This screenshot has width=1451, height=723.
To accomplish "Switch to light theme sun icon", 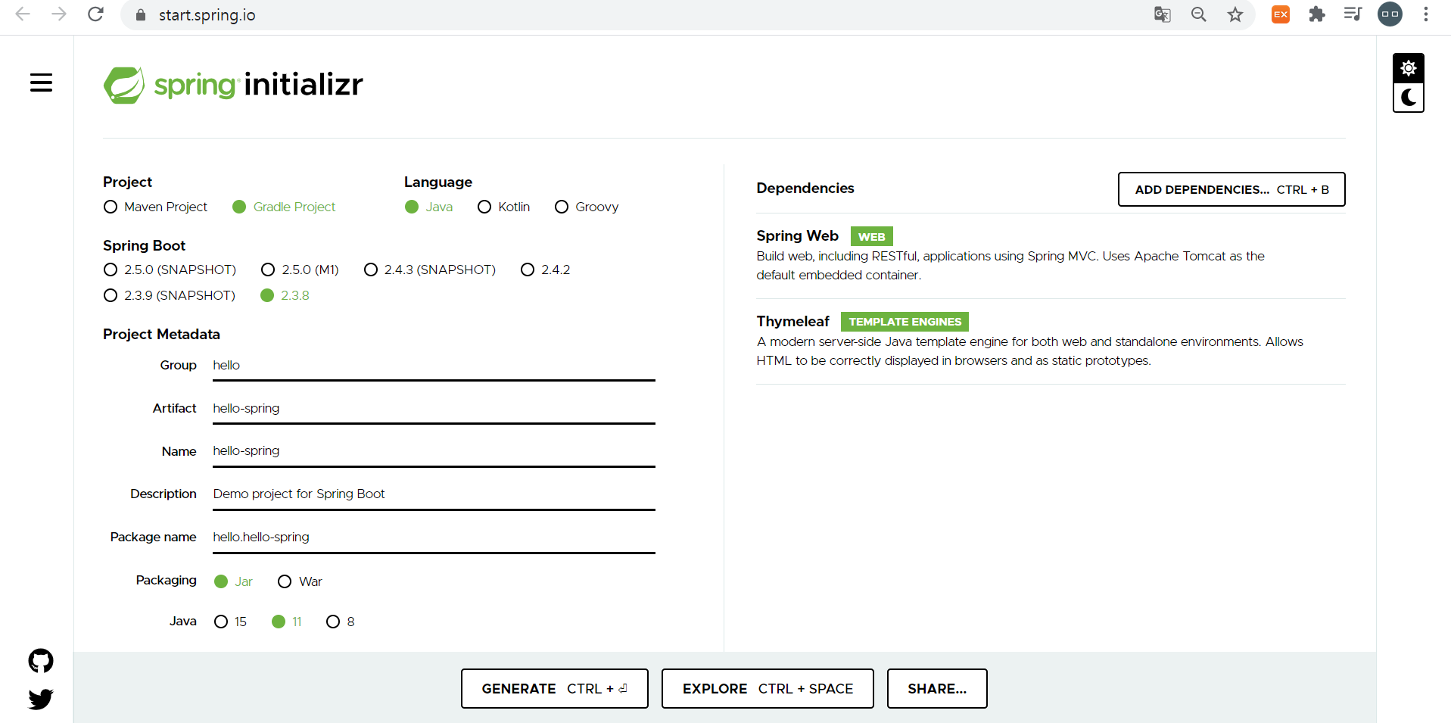I will [x=1408, y=68].
